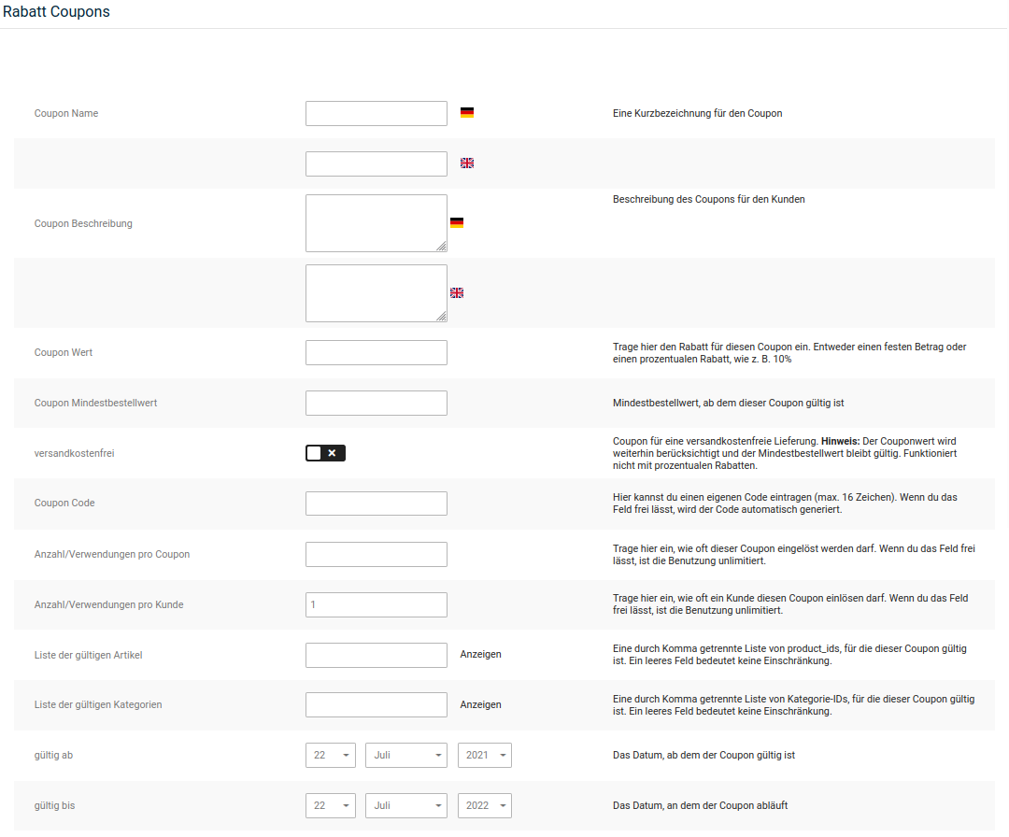Viewport: 1009px width, 837px height.
Task: Open the 'gültig bis' year dropdown
Action: coord(485,805)
